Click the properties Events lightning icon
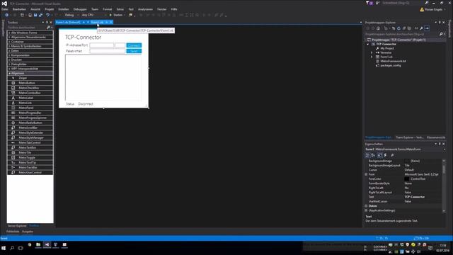Viewport: 453px width, 255px height. (x=385, y=155)
